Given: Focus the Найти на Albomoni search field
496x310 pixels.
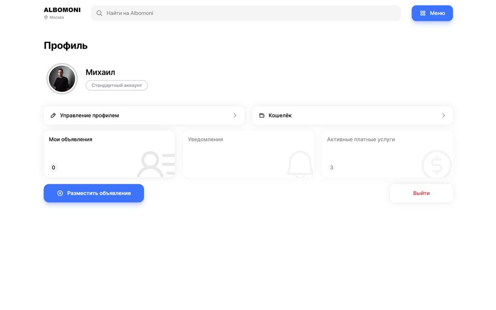Looking at the screenshot, I should coord(246,13).
